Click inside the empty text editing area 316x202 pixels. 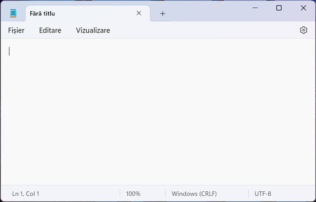pos(158,112)
